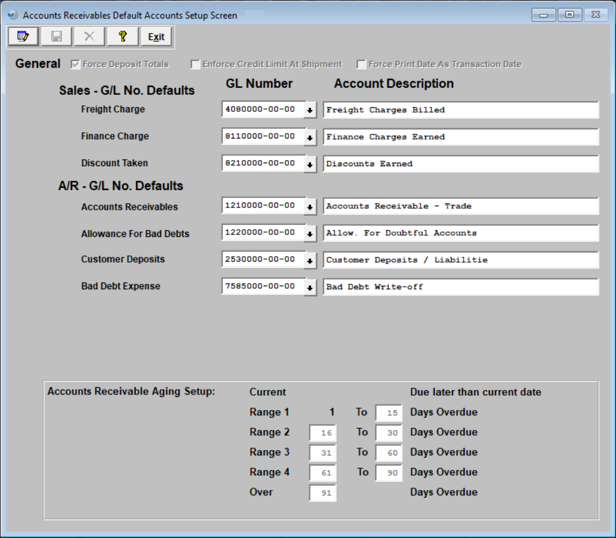Click the Range 3 end value field 60
The height and width of the screenshot is (538, 616).
[x=389, y=452]
